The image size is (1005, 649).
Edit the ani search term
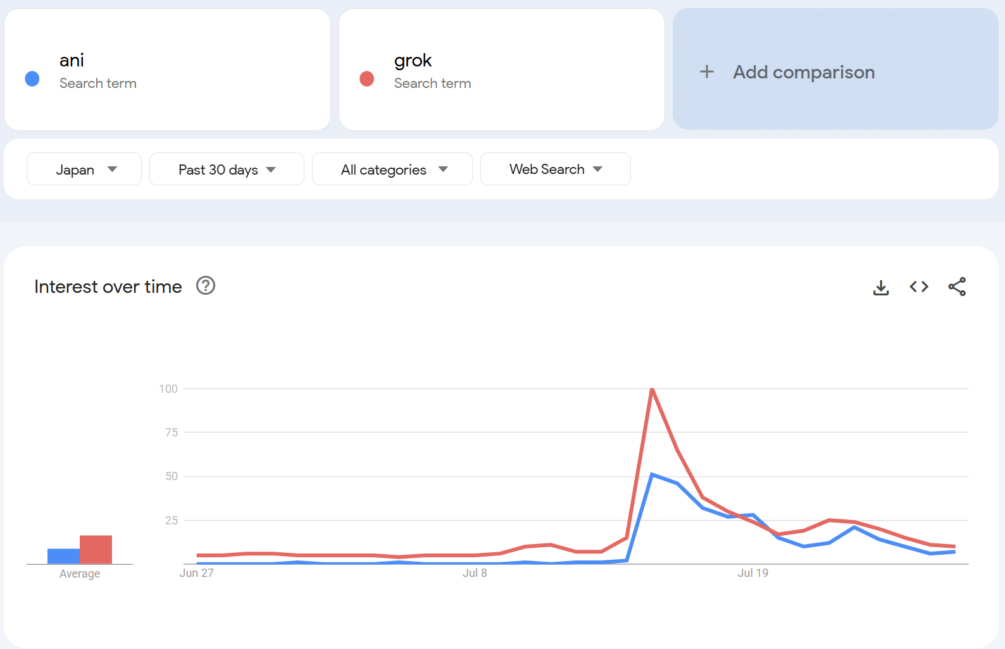pos(72,61)
